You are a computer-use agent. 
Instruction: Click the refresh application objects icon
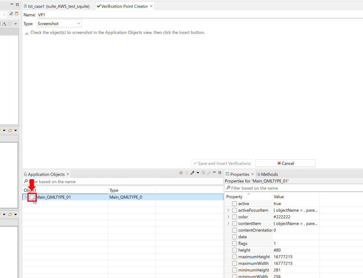click(x=181, y=173)
